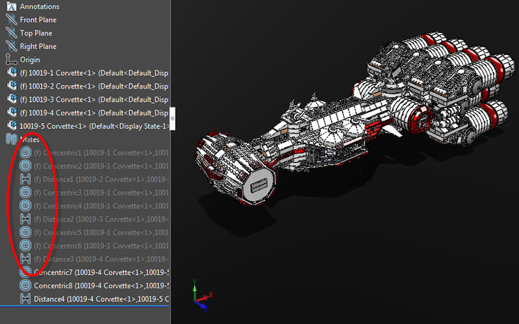Click the Right Plane icon
Screen dimensions: 519x324
[11, 46]
